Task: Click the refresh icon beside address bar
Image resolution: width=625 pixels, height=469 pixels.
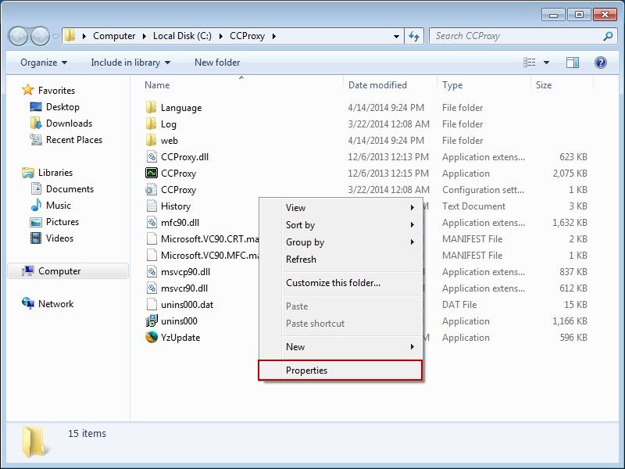Action: coord(414,36)
